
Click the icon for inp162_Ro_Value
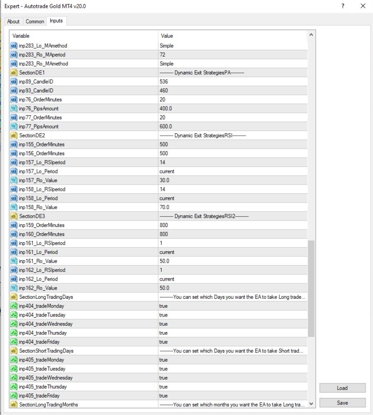coord(14,288)
